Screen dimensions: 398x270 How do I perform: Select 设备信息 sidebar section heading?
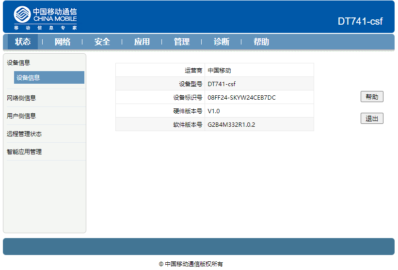18,62
